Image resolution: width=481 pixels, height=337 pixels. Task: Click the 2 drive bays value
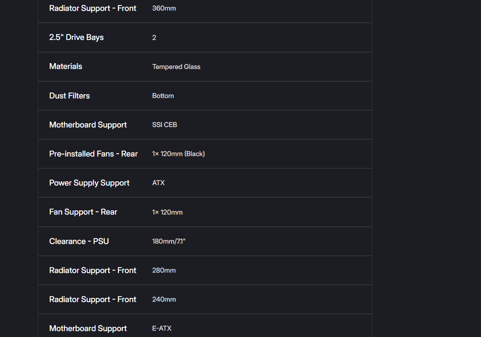click(x=154, y=37)
